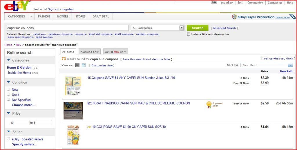Click the Sign in link
This screenshot has width=297, height=150.
tap(53, 9)
